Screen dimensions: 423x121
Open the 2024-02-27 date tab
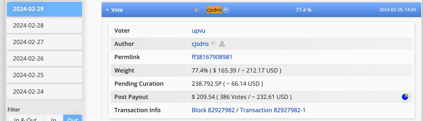tap(44, 42)
